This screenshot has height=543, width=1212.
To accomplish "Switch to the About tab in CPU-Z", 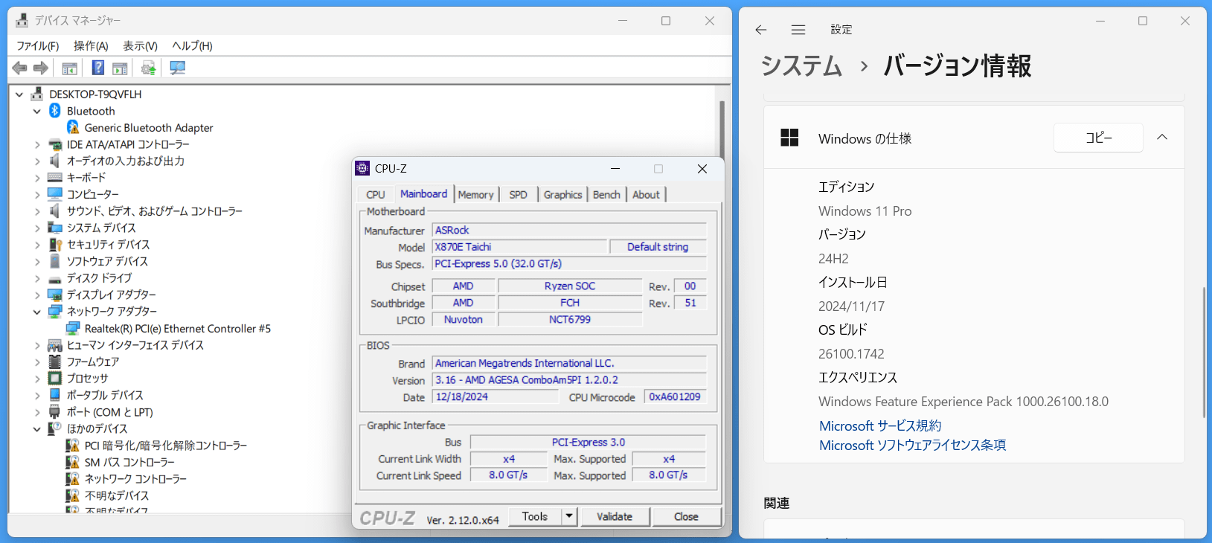I will [x=647, y=195].
